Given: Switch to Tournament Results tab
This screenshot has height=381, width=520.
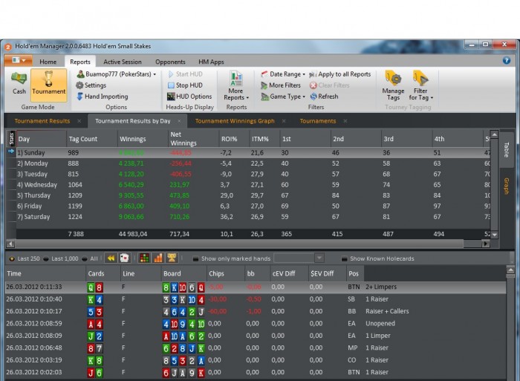Looking at the screenshot, I should click(x=42, y=121).
